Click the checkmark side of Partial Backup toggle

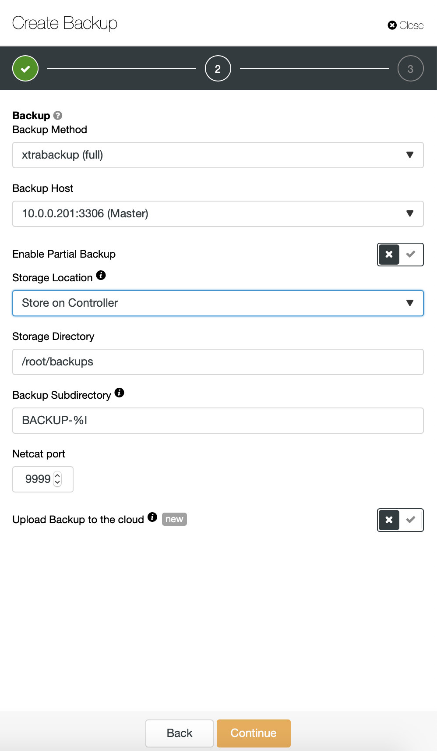coord(411,255)
